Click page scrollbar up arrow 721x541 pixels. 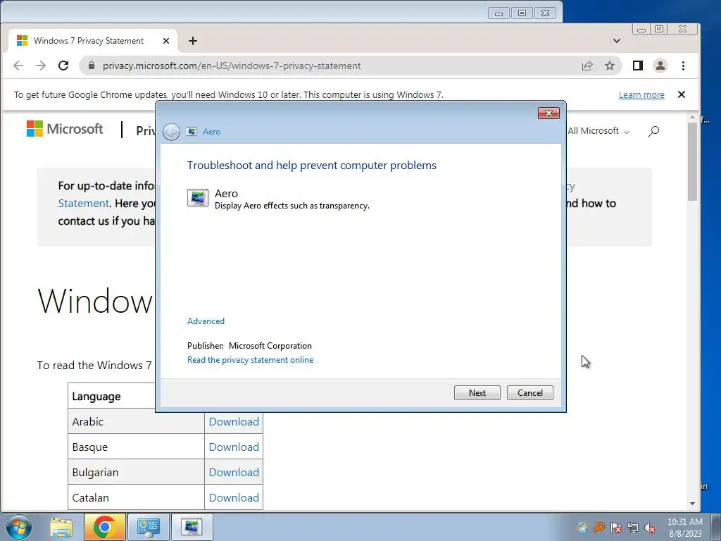693,118
